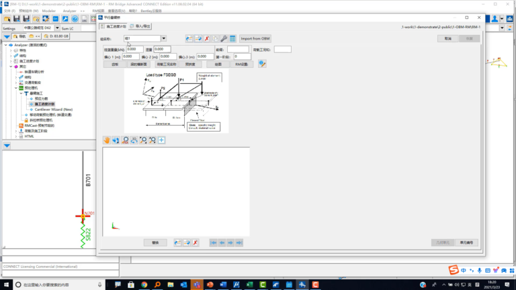The height and width of the screenshot is (290, 516).
Task: Open the group name dropdown arrow
Action: pos(163,38)
